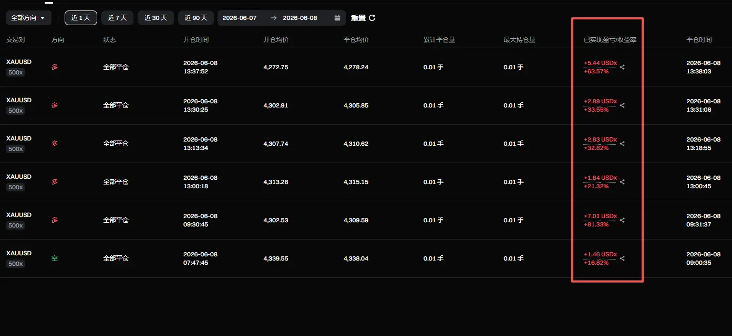Click close price 4,309.59
This screenshot has height=336, width=732.
click(x=356, y=220)
